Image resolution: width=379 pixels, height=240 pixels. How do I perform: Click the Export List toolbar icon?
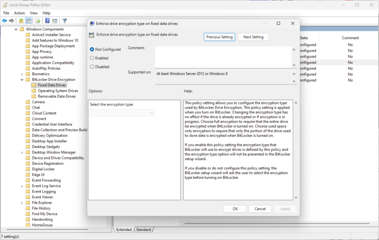[x=38, y=21]
